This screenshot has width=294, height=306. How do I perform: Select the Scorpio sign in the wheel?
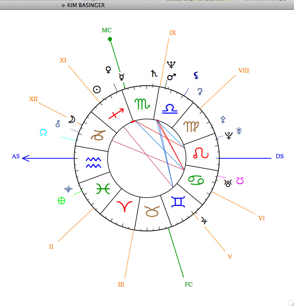click(142, 104)
